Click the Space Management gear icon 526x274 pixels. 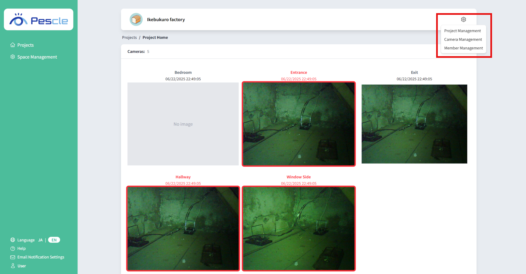click(x=13, y=57)
